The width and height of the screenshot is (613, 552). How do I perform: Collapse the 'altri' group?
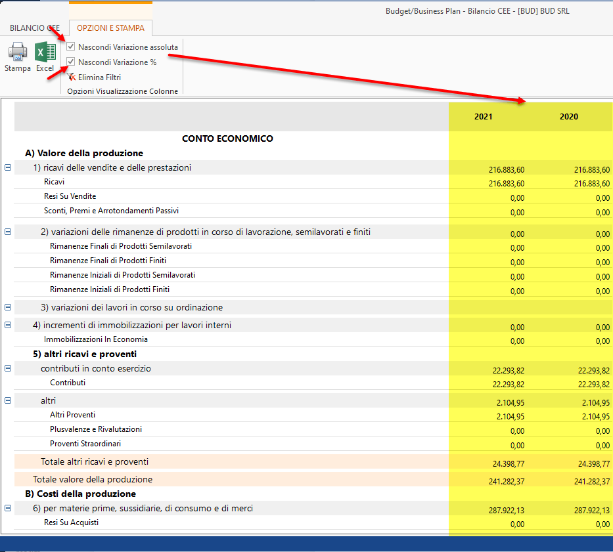tap(8, 400)
